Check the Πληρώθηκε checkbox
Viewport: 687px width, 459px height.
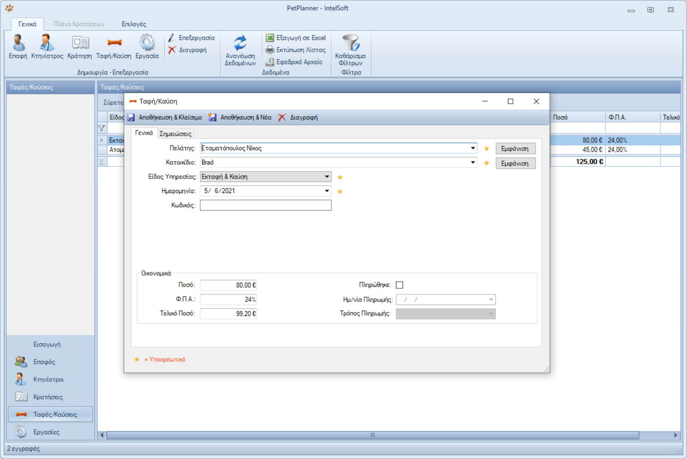(x=399, y=285)
